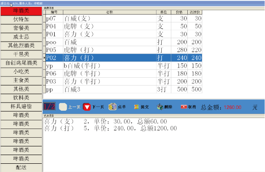The image size is (265, 172).
Task: Click the 提交 submit icon
Action: point(136,107)
